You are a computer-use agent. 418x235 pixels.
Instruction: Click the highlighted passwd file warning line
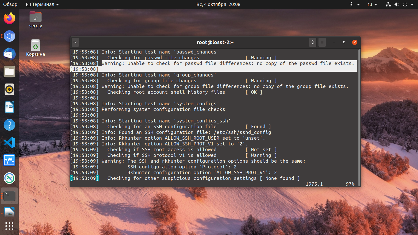coord(228,63)
